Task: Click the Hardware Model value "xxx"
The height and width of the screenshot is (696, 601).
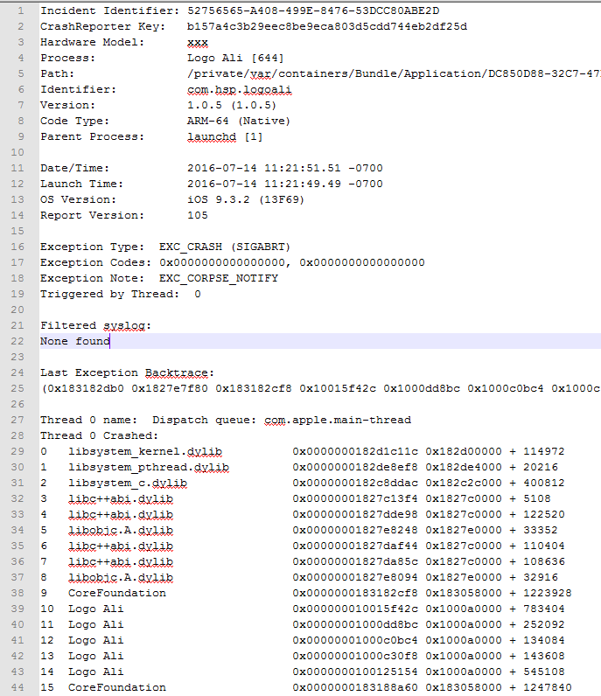Action: coord(198,42)
